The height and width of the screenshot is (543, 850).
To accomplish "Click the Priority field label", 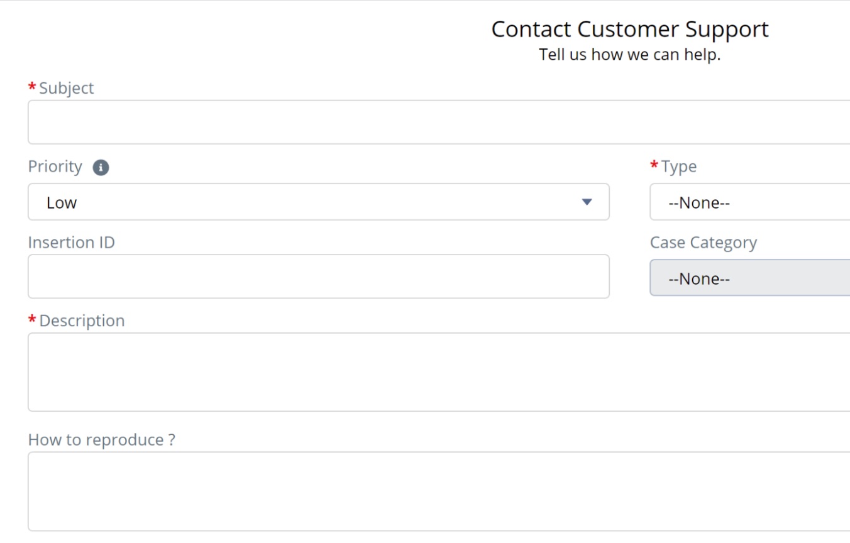I will [55, 167].
